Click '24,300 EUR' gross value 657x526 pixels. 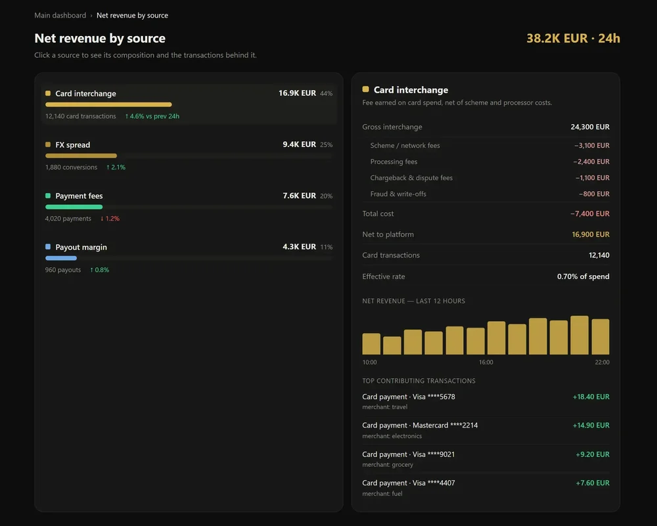point(590,127)
